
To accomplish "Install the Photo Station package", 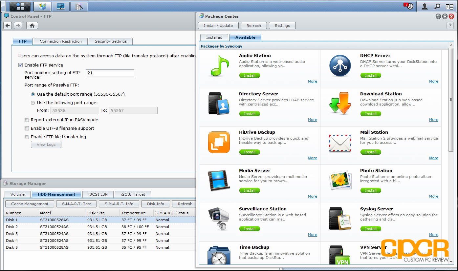I will coord(371,190).
